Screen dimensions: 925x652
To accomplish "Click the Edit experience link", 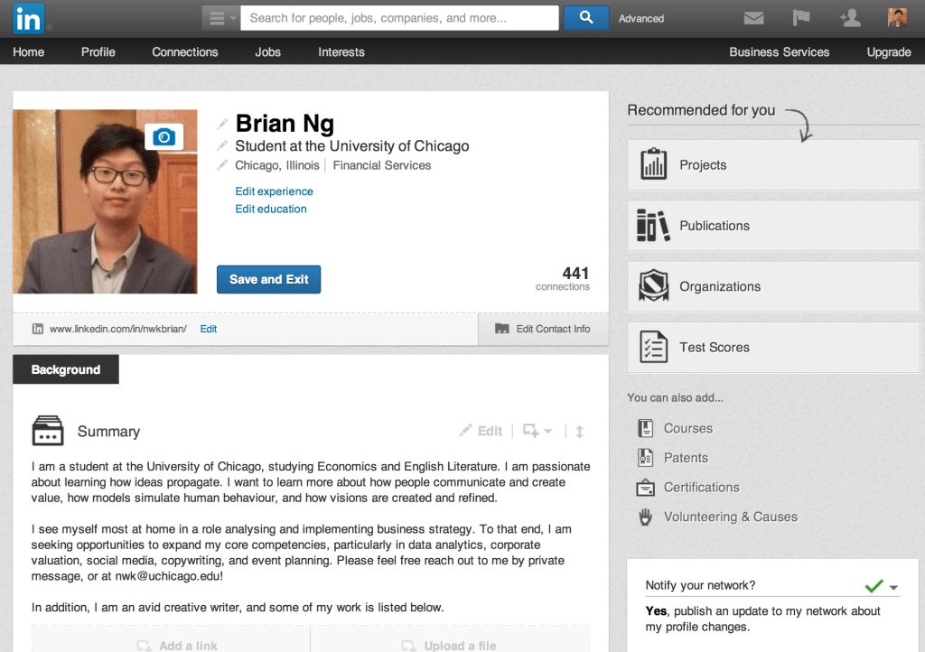I will 274,191.
